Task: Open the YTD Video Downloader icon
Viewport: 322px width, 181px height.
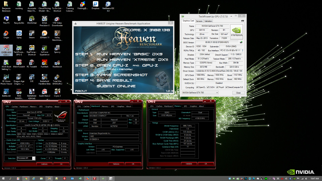Action: (x=57, y=21)
